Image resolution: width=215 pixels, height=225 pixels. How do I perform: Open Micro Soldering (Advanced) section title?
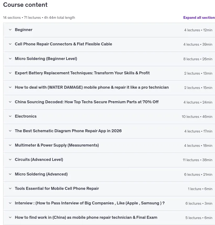[41, 174]
